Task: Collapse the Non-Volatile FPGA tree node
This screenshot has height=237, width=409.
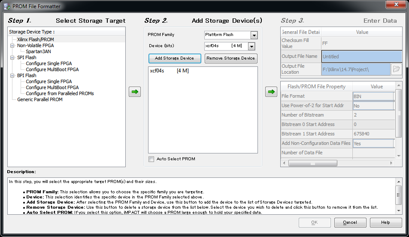Action: 12,45
